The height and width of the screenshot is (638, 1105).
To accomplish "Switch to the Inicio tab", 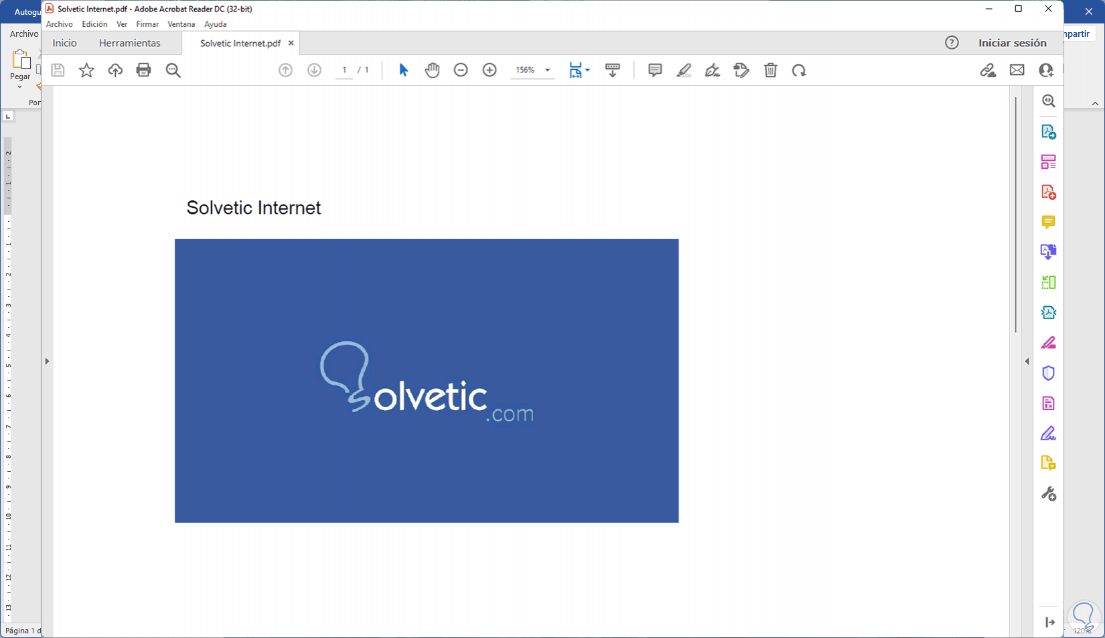I will tap(65, 43).
